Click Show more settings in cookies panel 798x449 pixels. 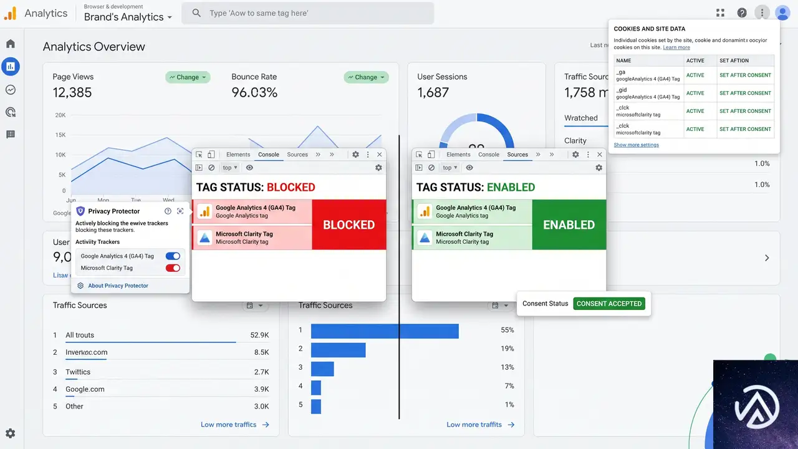[636, 145]
